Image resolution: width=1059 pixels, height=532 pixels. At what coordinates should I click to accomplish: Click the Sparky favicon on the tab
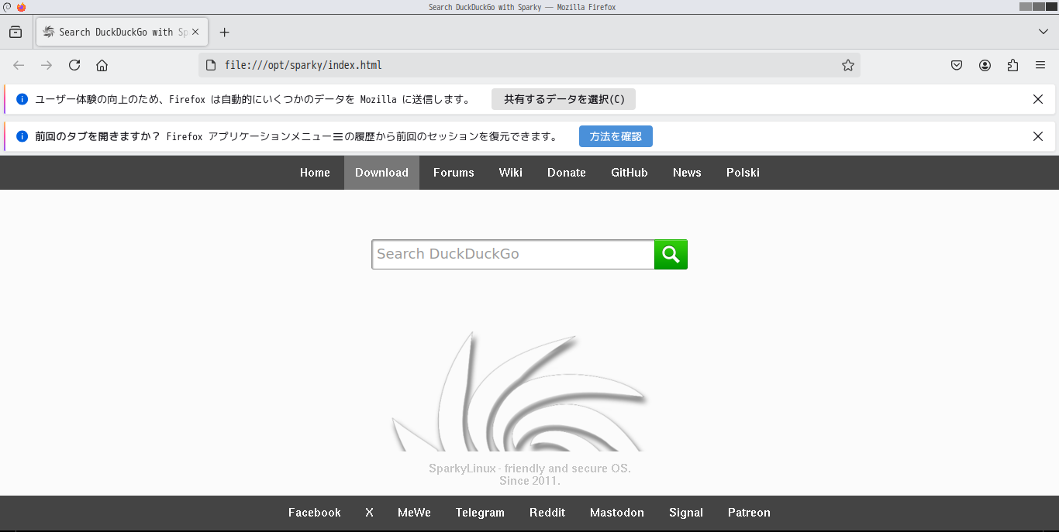coord(49,32)
